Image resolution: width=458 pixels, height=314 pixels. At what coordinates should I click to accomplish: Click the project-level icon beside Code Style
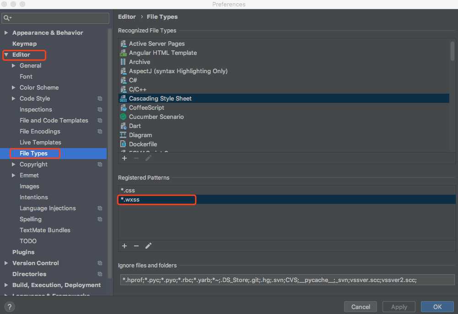tap(100, 99)
